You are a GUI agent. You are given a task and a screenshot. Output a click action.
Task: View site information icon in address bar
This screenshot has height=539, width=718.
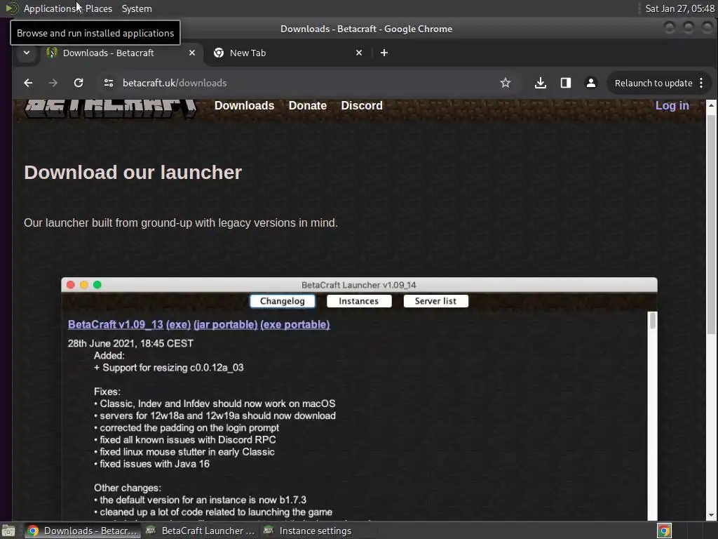[109, 83]
